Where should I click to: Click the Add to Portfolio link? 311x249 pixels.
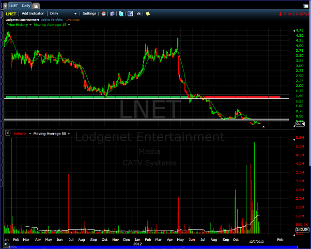tap(52, 20)
